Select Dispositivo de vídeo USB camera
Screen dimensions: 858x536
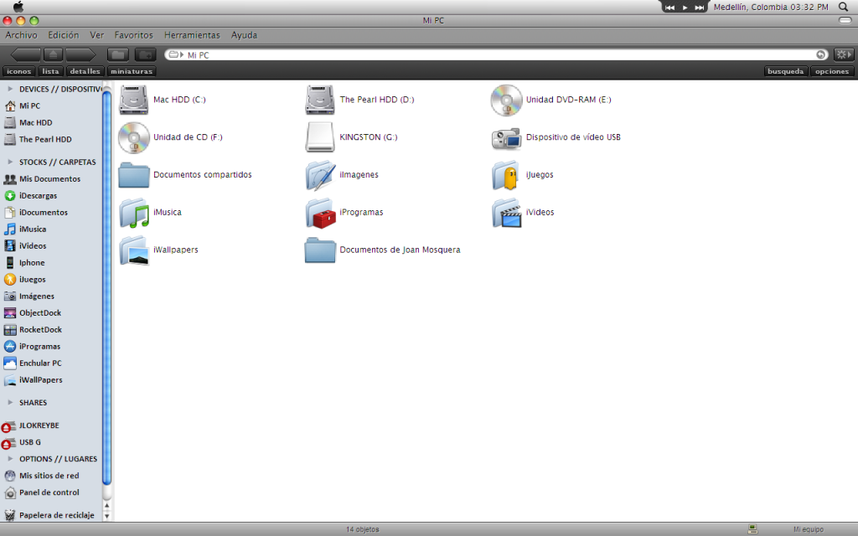coord(556,137)
